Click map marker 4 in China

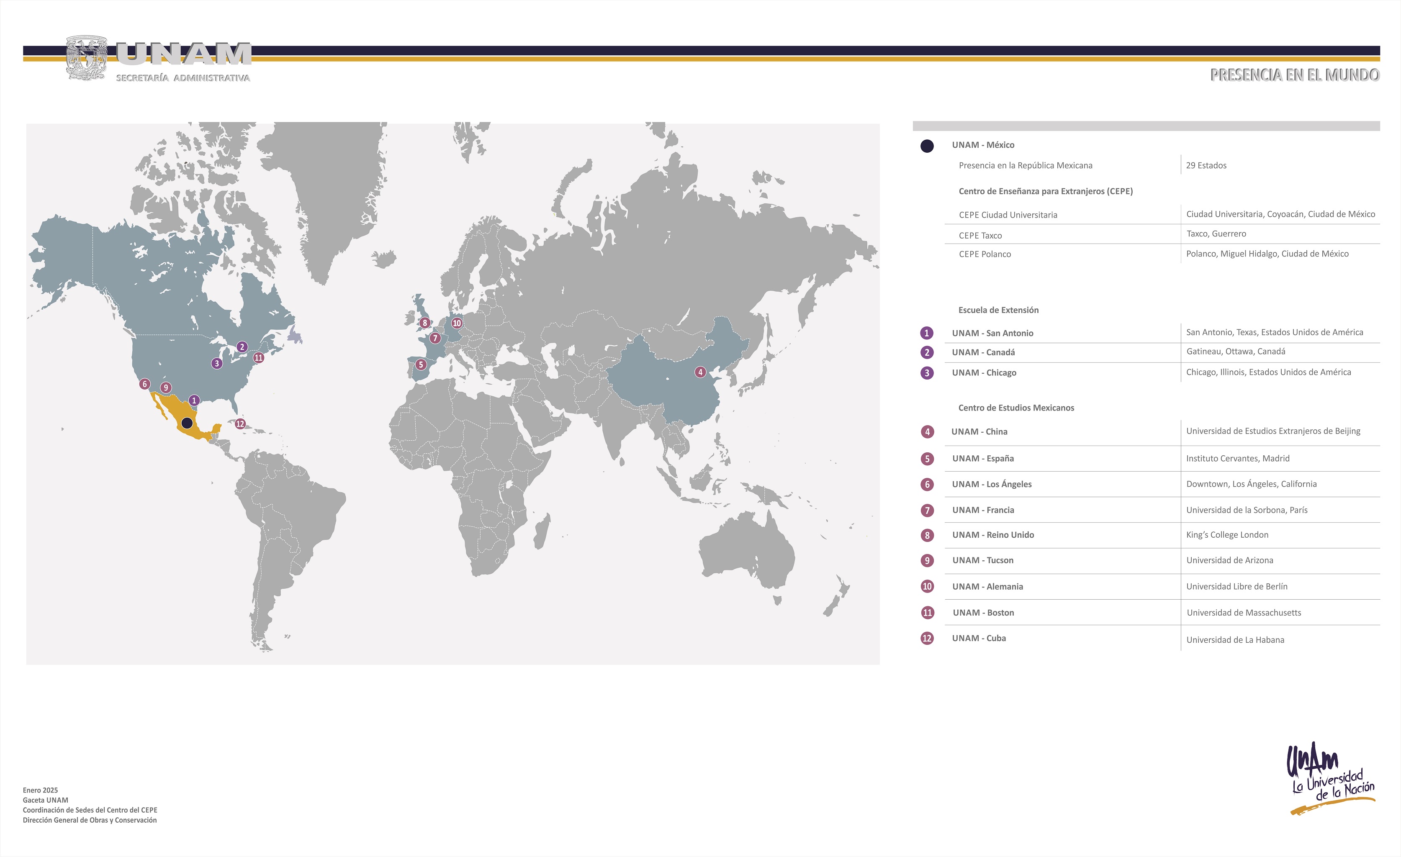click(701, 372)
